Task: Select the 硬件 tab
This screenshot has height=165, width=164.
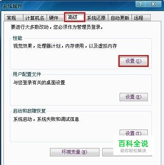Action: [55, 18]
